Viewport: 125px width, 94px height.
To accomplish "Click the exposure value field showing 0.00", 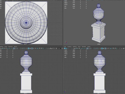I will (59, 48).
